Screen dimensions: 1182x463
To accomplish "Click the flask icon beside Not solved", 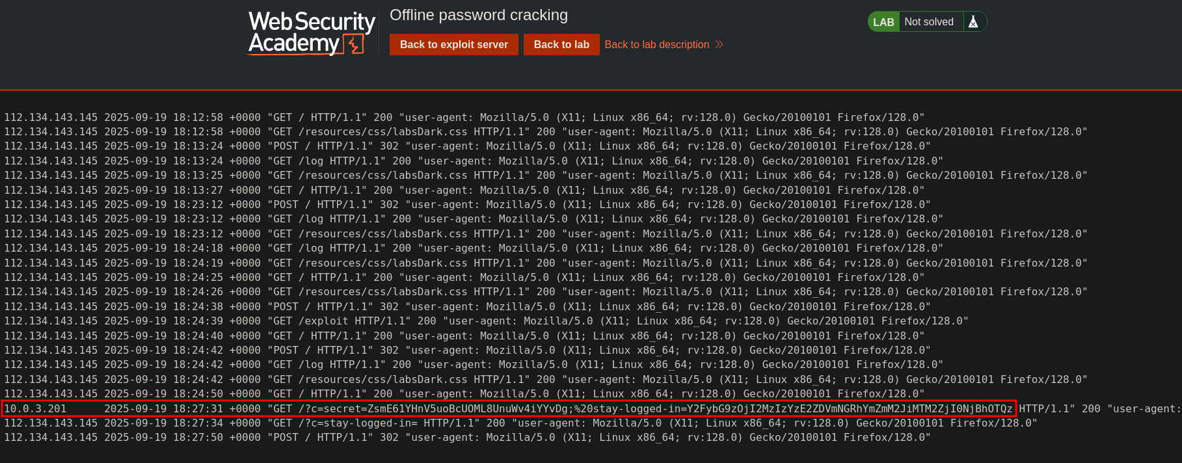I will pyautogui.click(x=973, y=22).
